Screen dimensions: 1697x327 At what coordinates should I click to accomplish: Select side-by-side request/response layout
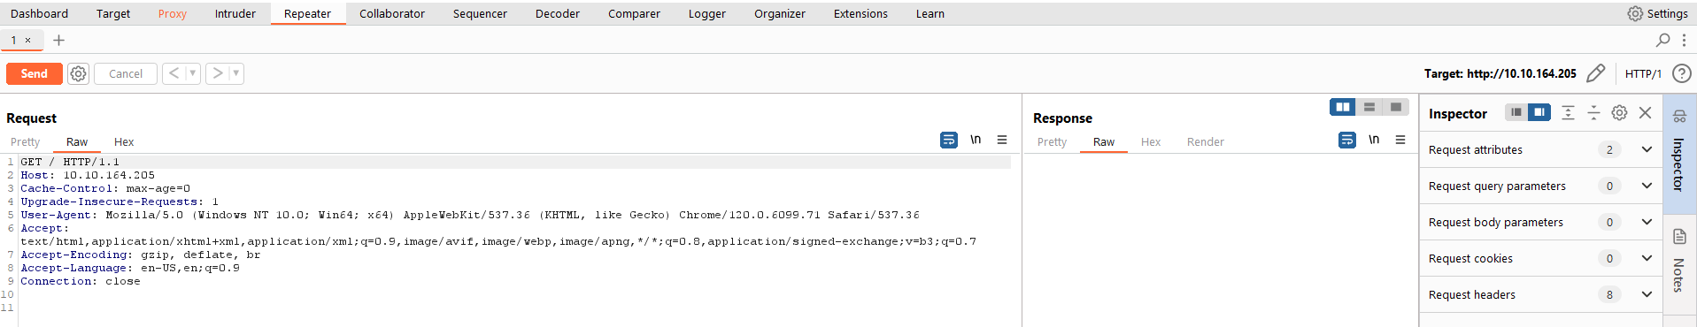(1343, 107)
